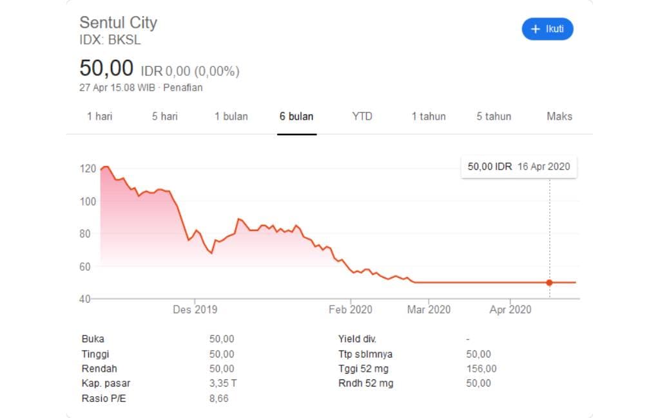Select the 5 hari time range
Screen dimensions: 660x418
[165, 116]
